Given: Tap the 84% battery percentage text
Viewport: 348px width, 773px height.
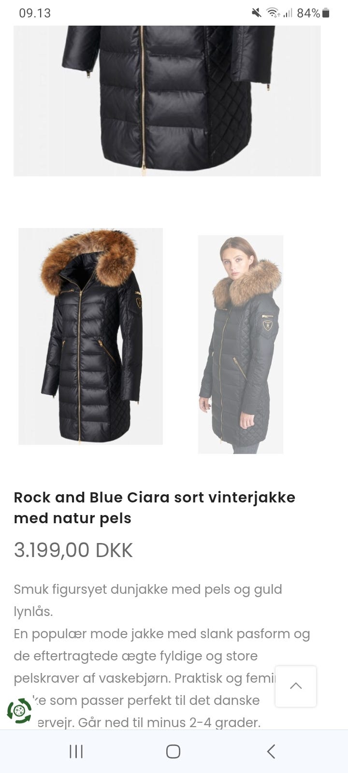Looking at the screenshot, I should point(308,13).
